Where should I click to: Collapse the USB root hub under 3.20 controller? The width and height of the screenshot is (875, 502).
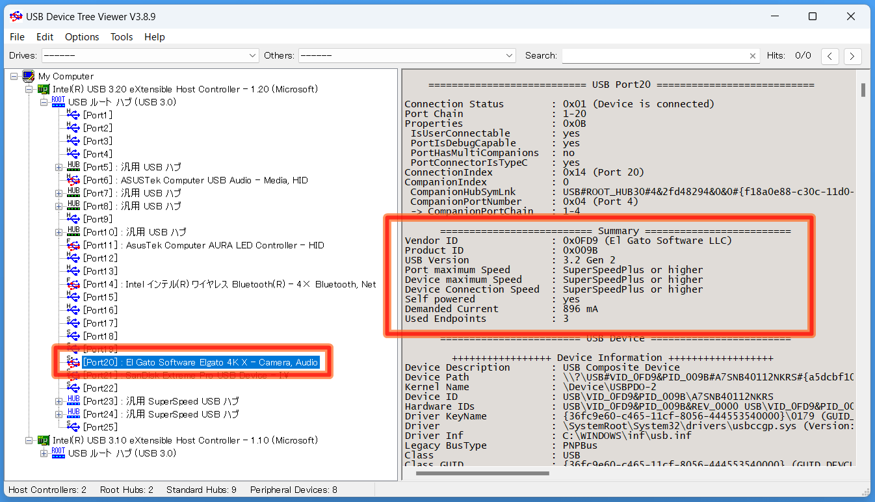tap(44, 102)
